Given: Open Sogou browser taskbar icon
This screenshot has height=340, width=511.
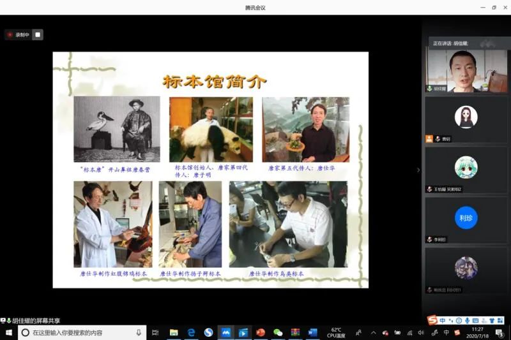Looking at the screenshot, I should click(x=208, y=332).
